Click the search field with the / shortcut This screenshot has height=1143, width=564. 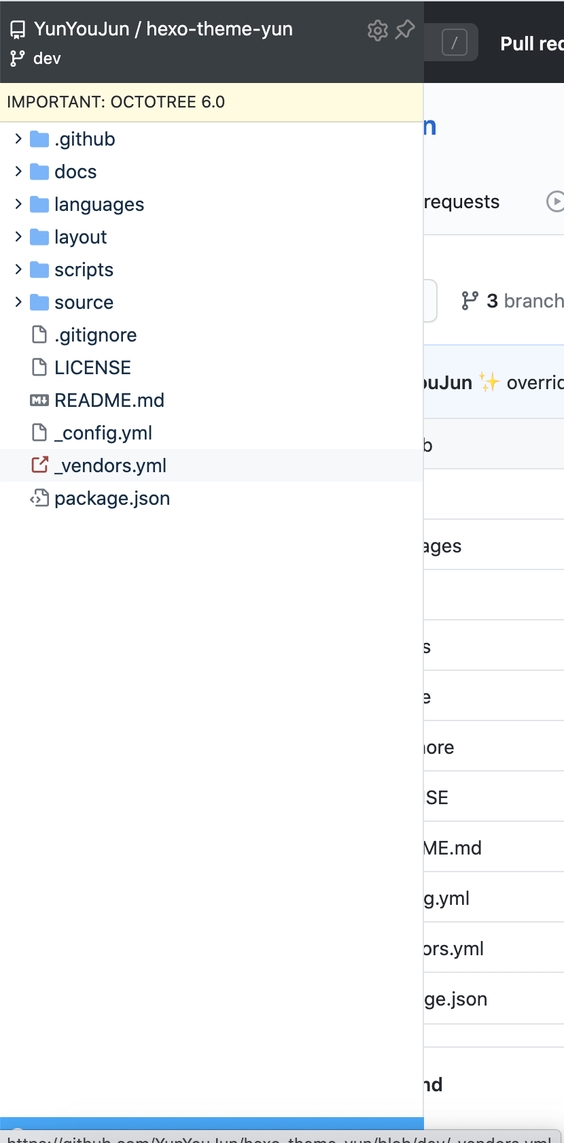(x=454, y=42)
